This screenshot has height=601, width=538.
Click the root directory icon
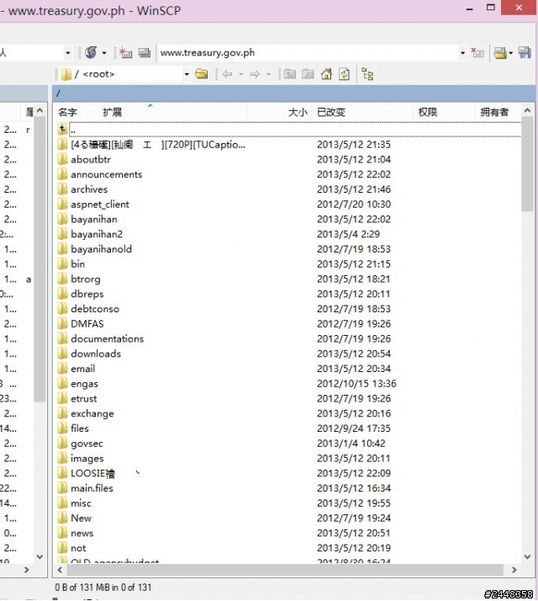click(308, 73)
